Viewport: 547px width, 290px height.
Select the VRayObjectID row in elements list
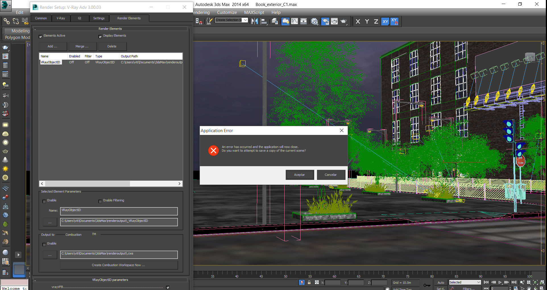pyautogui.click(x=111, y=62)
